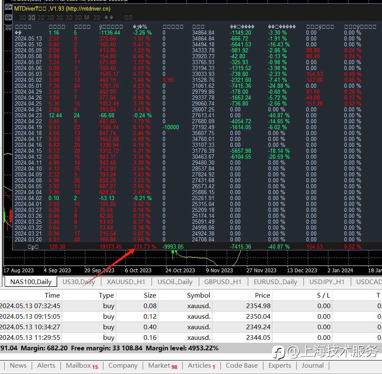Click the 6 Oct 2023 time axis label
382x374 pixels.
tap(138, 270)
